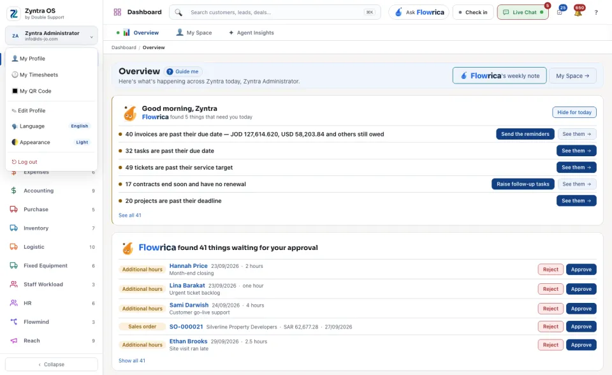Open the Fixed Equipment module icon

tap(13, 265)
